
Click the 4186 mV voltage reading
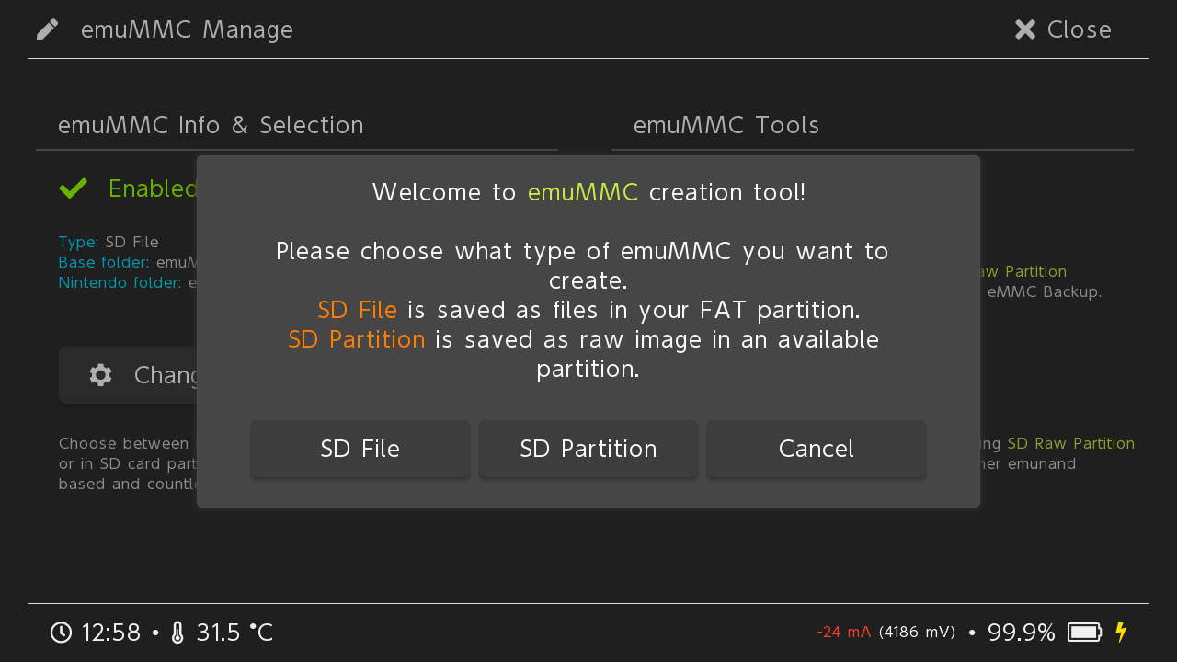917,633
